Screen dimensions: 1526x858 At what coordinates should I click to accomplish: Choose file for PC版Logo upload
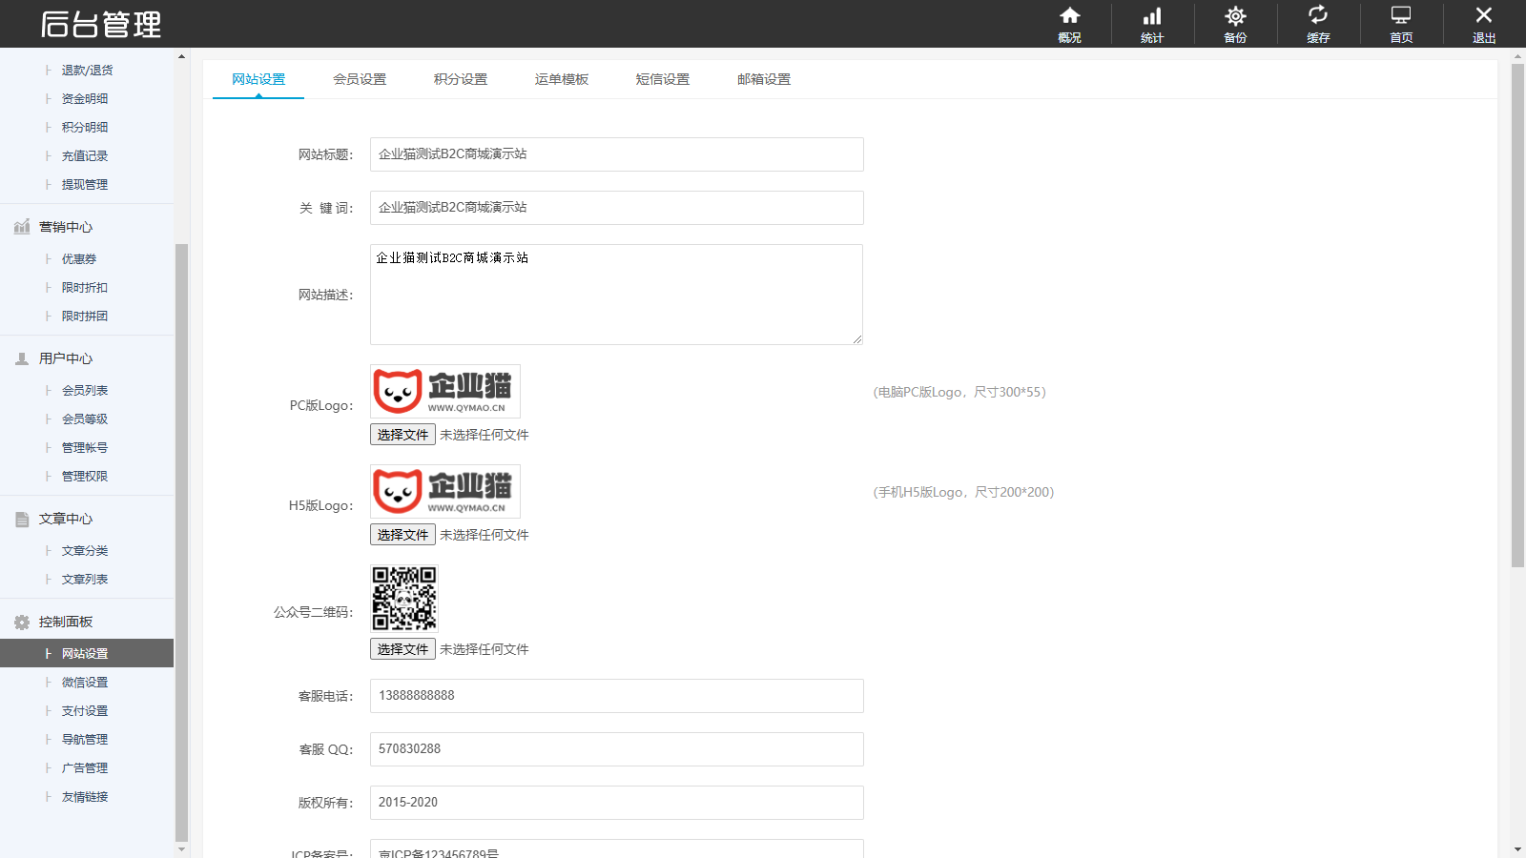tap(402, 435)
